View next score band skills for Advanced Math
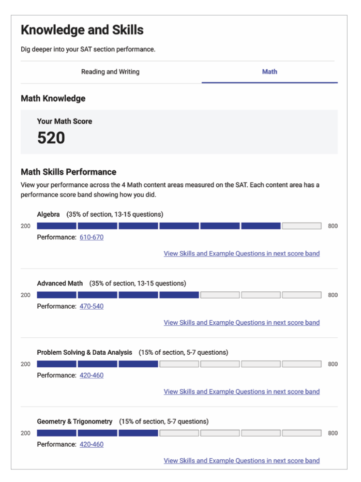This screenshot has width=361, height=482. [241, 323]
